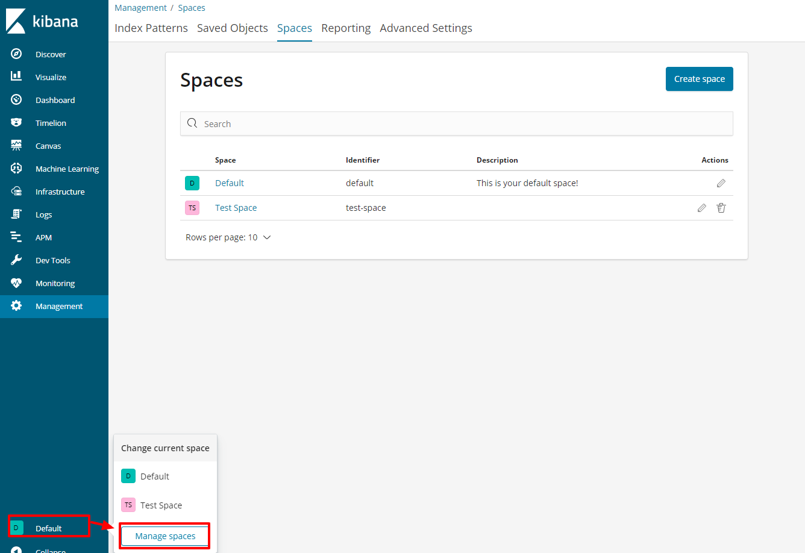Open Logs icon in sidebar

pyautogui.click(x=16, y=214)
